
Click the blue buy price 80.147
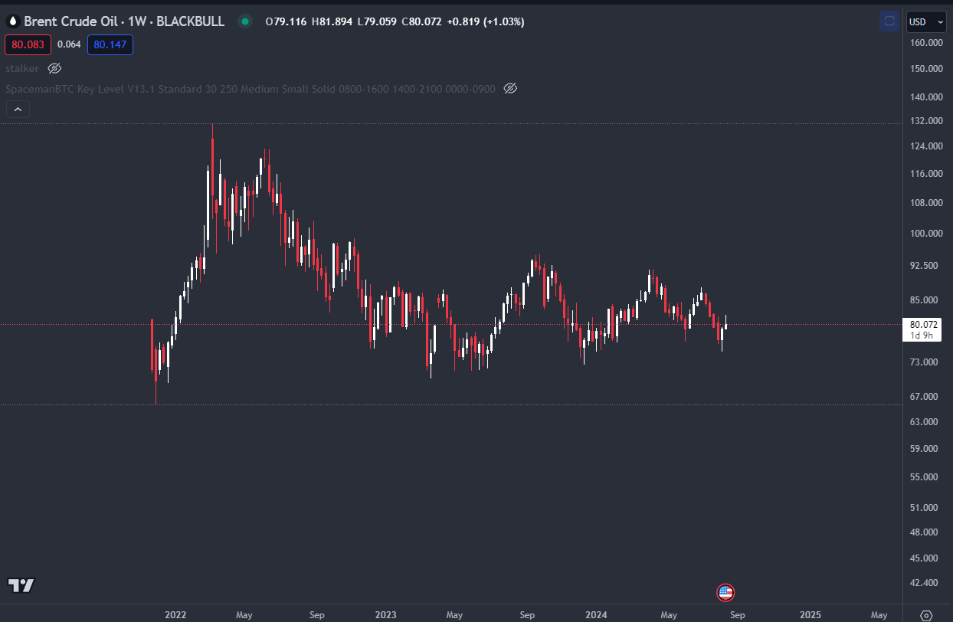(110, 45)
